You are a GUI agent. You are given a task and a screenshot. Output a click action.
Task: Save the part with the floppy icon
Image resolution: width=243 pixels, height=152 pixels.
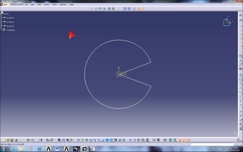click(12, 140)
